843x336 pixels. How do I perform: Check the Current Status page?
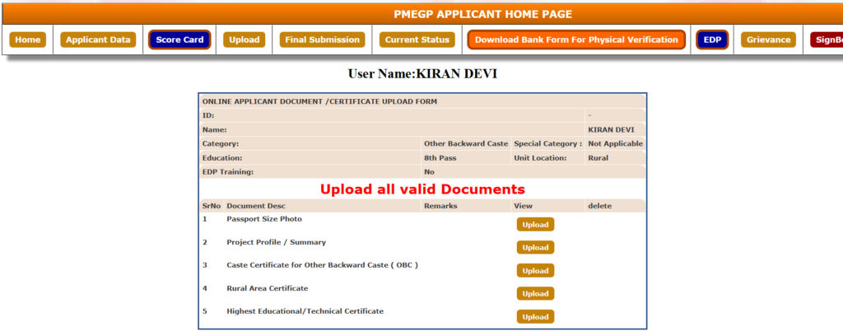pyautogui.click(x=417, y=40)
